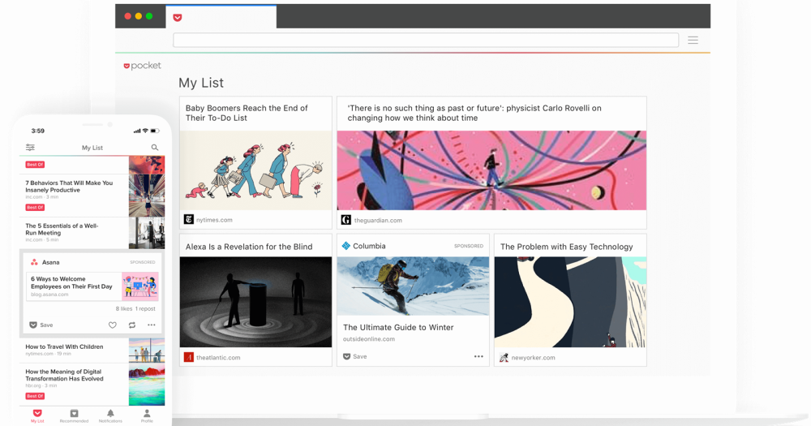Open 6 Ways to Welcome Employees post
The width and height of the screenshot is (811, 426).
coord(71,282)
